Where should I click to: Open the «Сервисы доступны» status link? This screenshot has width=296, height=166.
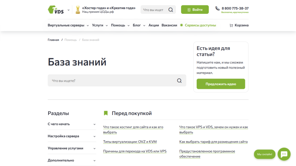pyautogui.click(x=200, y=25)
